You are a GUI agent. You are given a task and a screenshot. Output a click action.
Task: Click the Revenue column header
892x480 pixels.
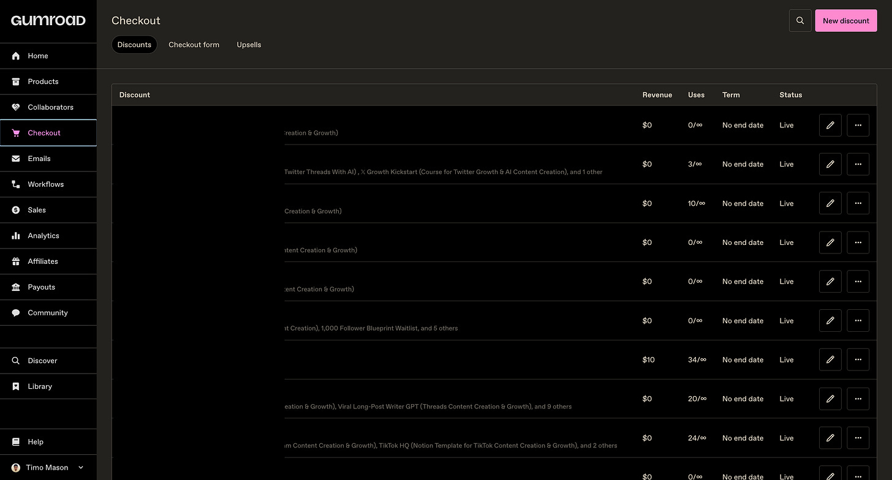657,95
